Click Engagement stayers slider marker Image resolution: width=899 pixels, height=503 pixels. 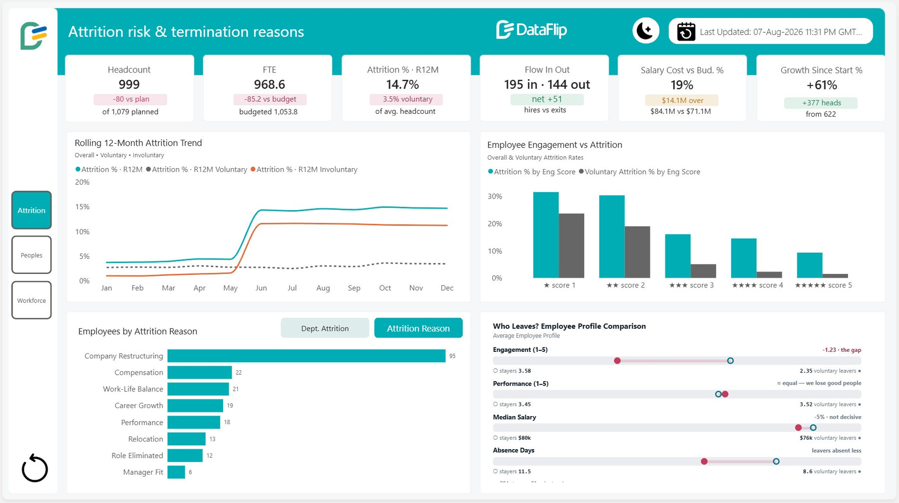pos(730,360)
